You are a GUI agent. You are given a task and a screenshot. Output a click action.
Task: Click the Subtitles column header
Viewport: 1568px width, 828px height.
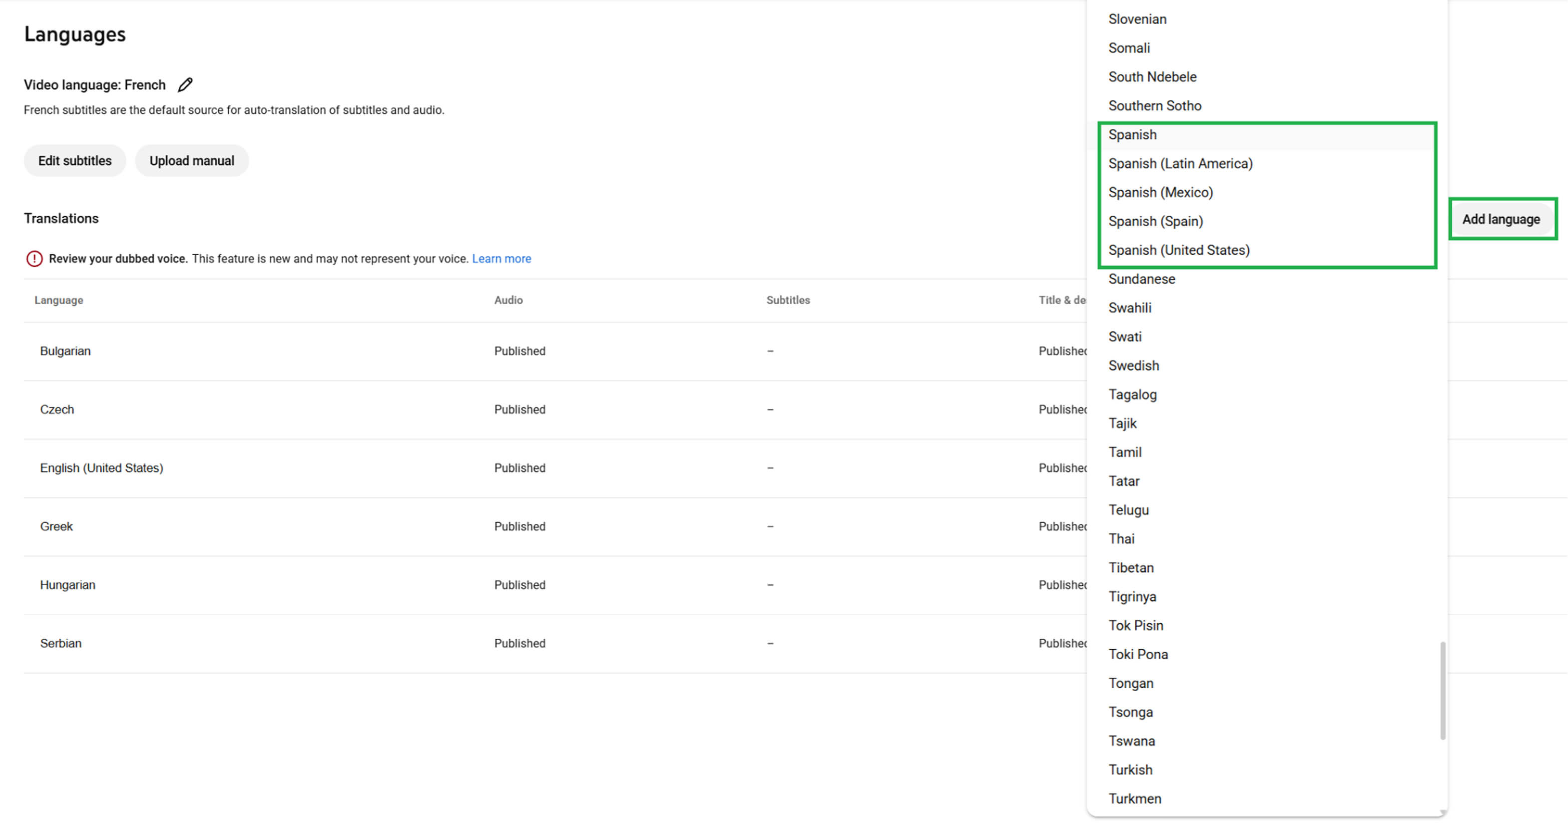(x=788, y=300)
